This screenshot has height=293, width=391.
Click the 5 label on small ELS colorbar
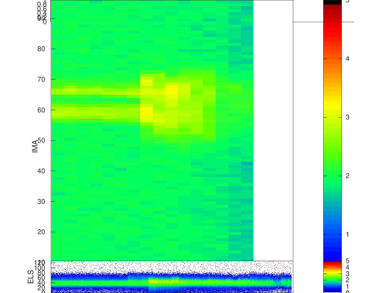348,261
